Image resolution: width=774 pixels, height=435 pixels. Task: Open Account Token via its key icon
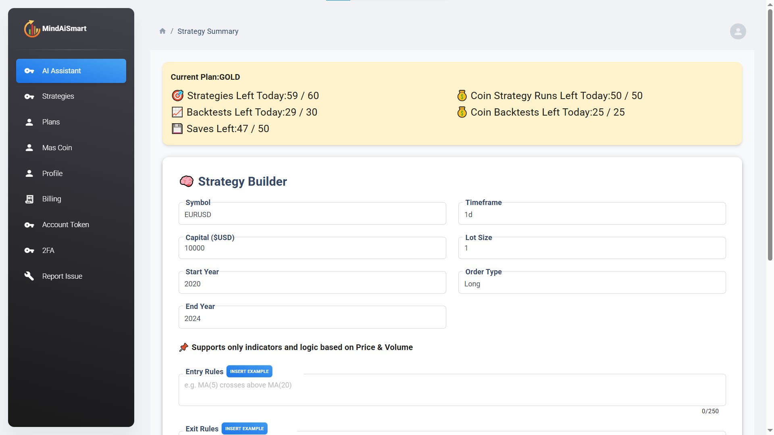tap(29, 225)
